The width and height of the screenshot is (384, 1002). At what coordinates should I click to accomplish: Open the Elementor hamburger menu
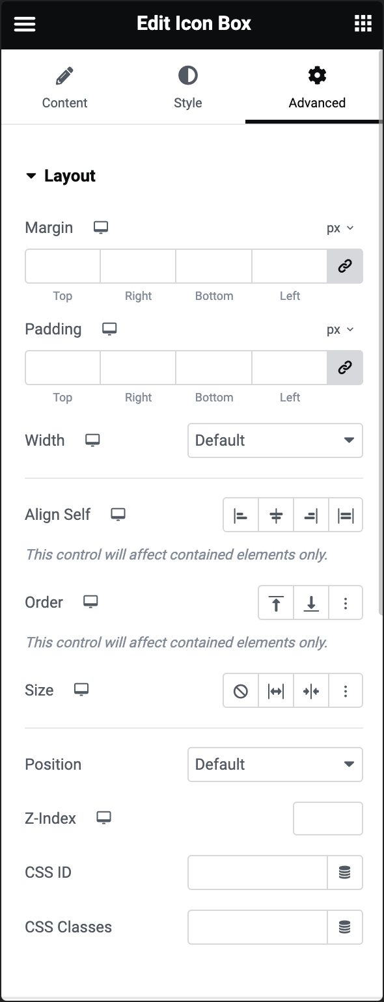point(25,23)
